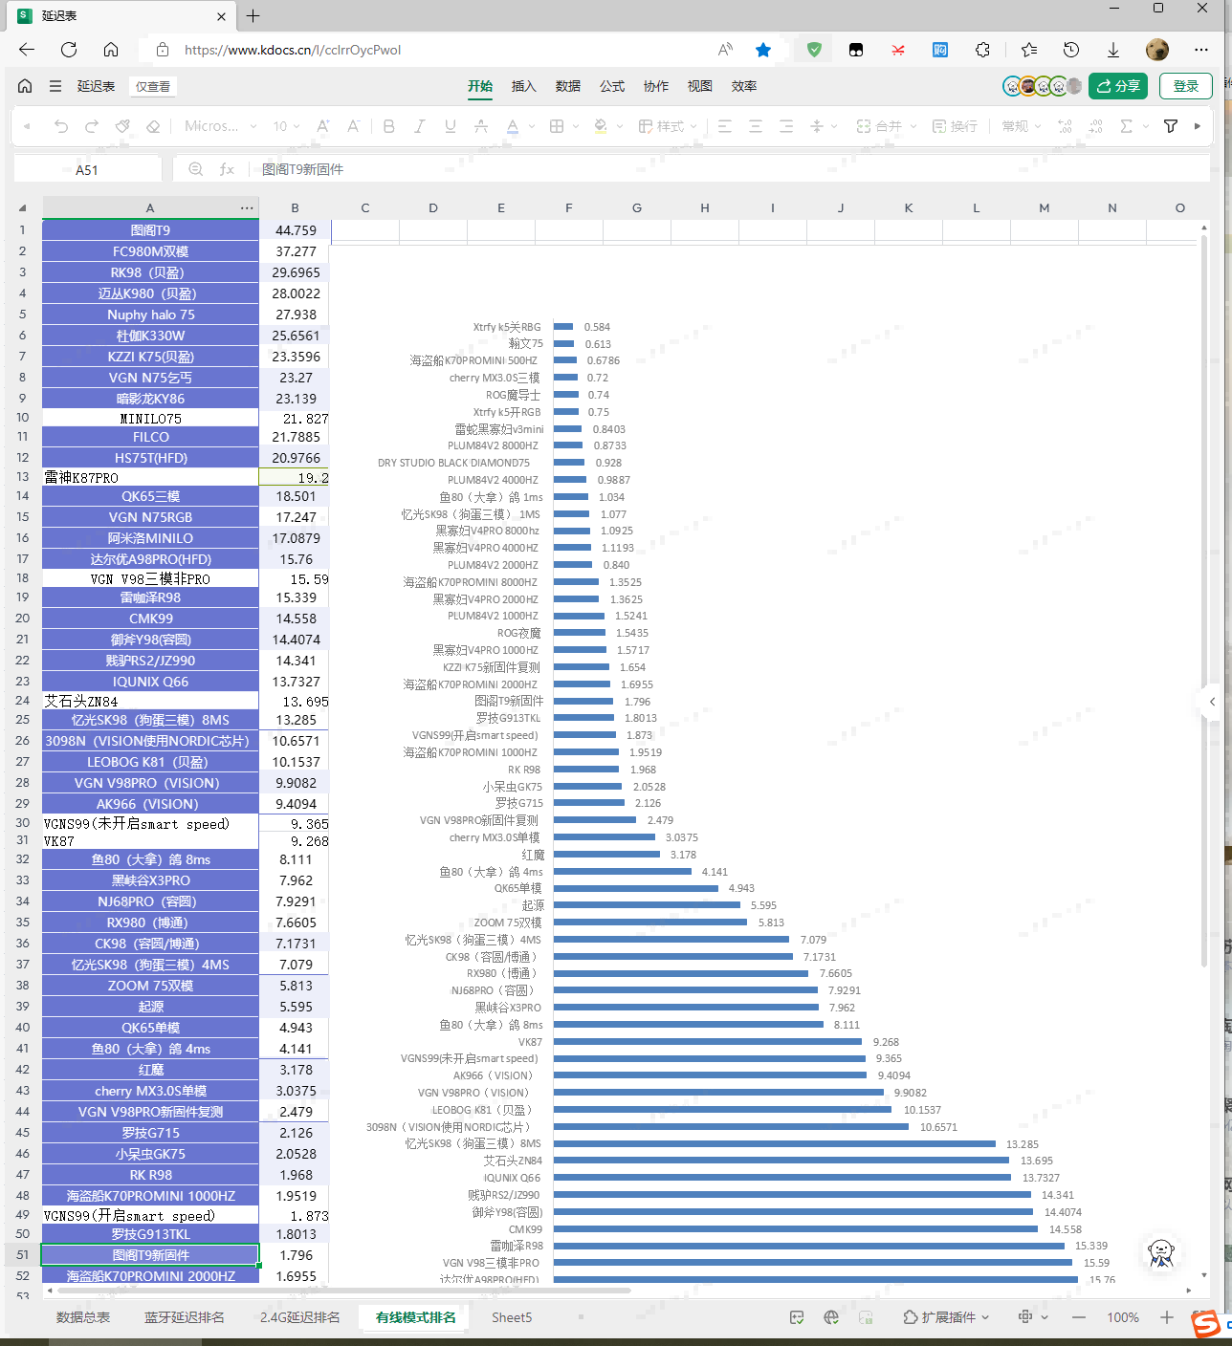The height and width of the screenshot is (1346, 1232).
Task: Click the cell reference box A51
Action: pos(87,169)
